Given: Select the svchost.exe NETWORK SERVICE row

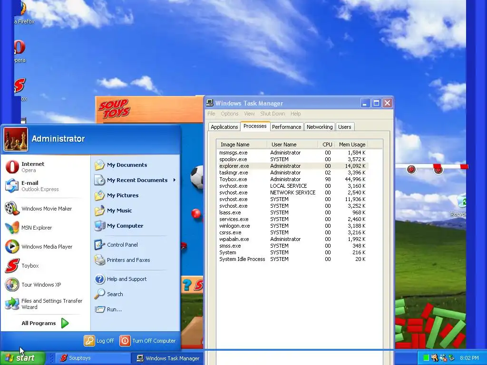Looking at the screenshot, I should point(292,192).
